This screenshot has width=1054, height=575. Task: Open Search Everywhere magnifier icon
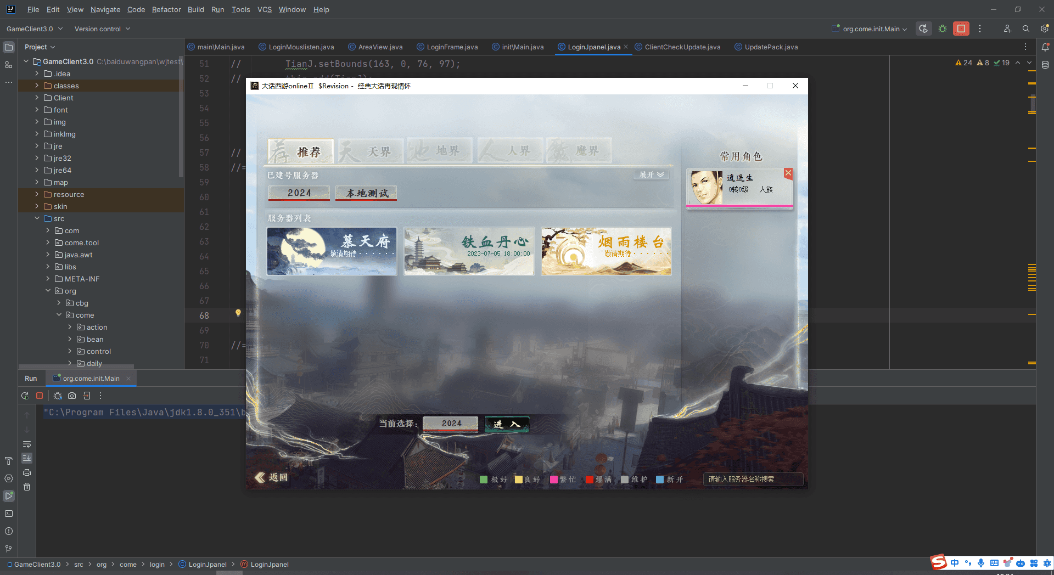click(x=1026, y=29)
